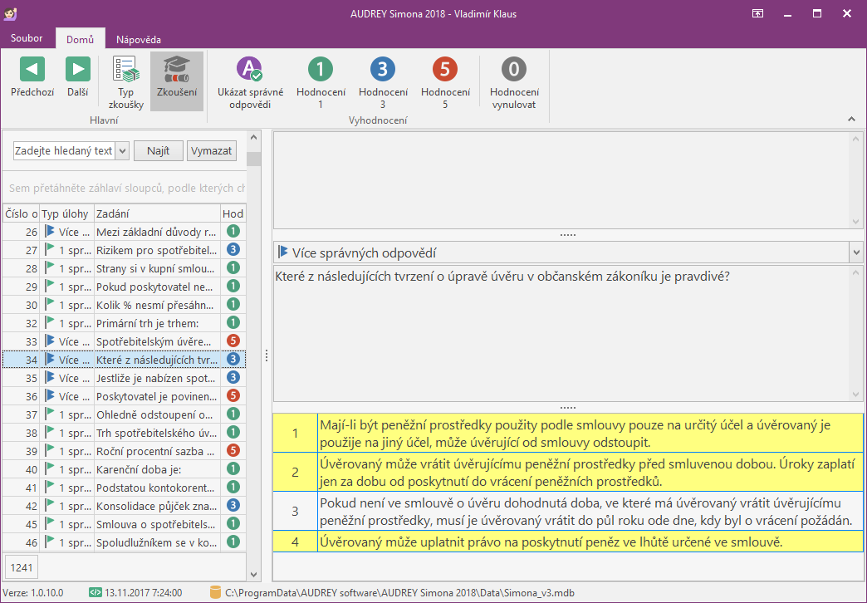
Task: Toggle the Zkoušení exam mode button
Action: click(x=176, y=81)
